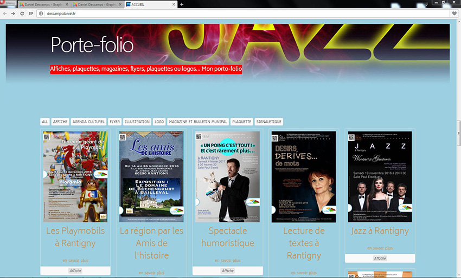Filter portfolio by FLYER
461x278 pixels.
pyautogui.click(x=114, y=122)
